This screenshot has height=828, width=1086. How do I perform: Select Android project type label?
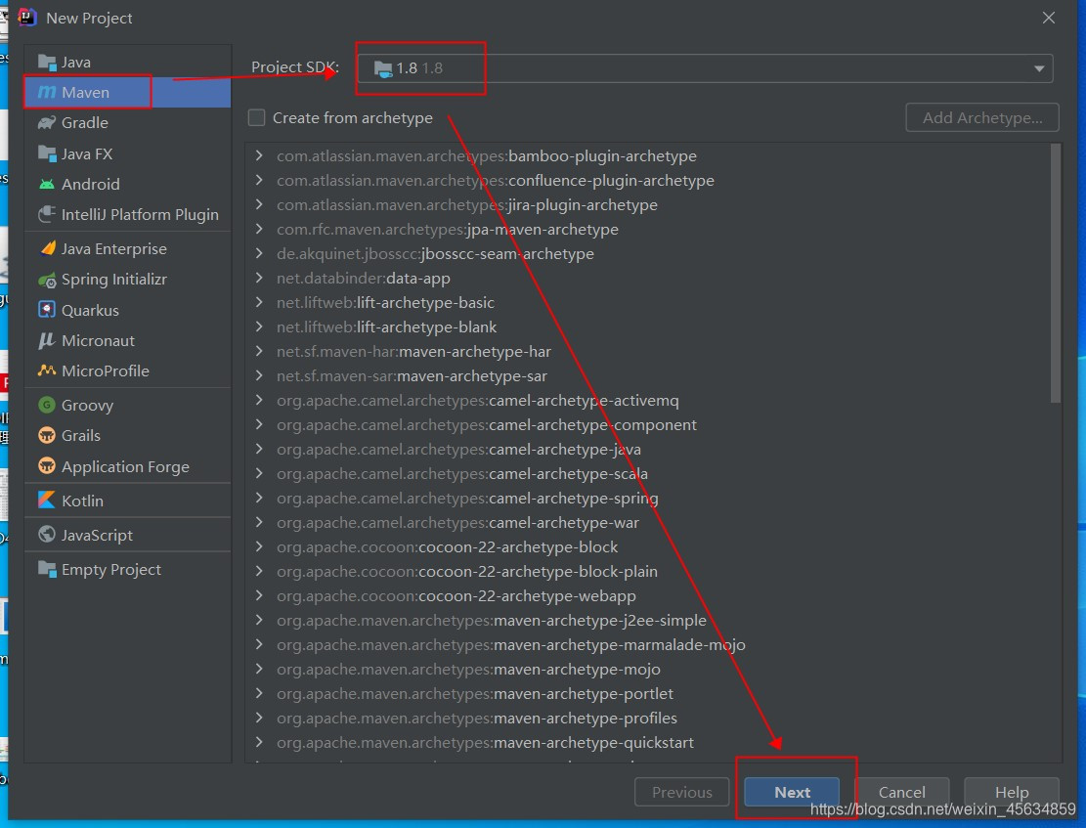91,185
